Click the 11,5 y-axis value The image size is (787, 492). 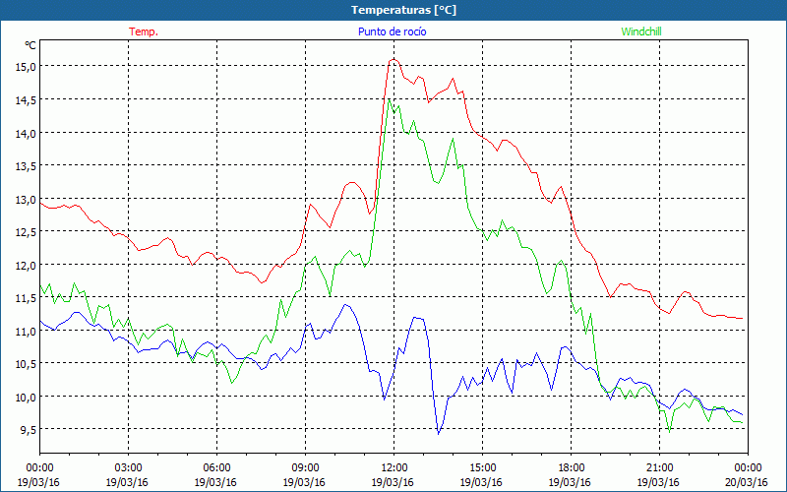click(x=27, y=298)
